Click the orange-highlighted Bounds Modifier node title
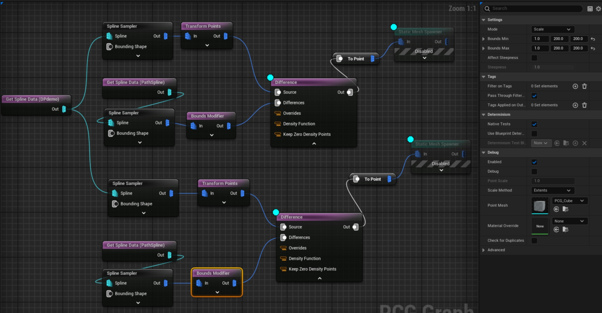 tap(213, 273)
